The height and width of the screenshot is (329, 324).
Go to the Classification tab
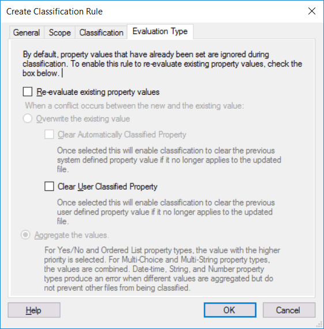pyautogui.click(x=101, y=32)
